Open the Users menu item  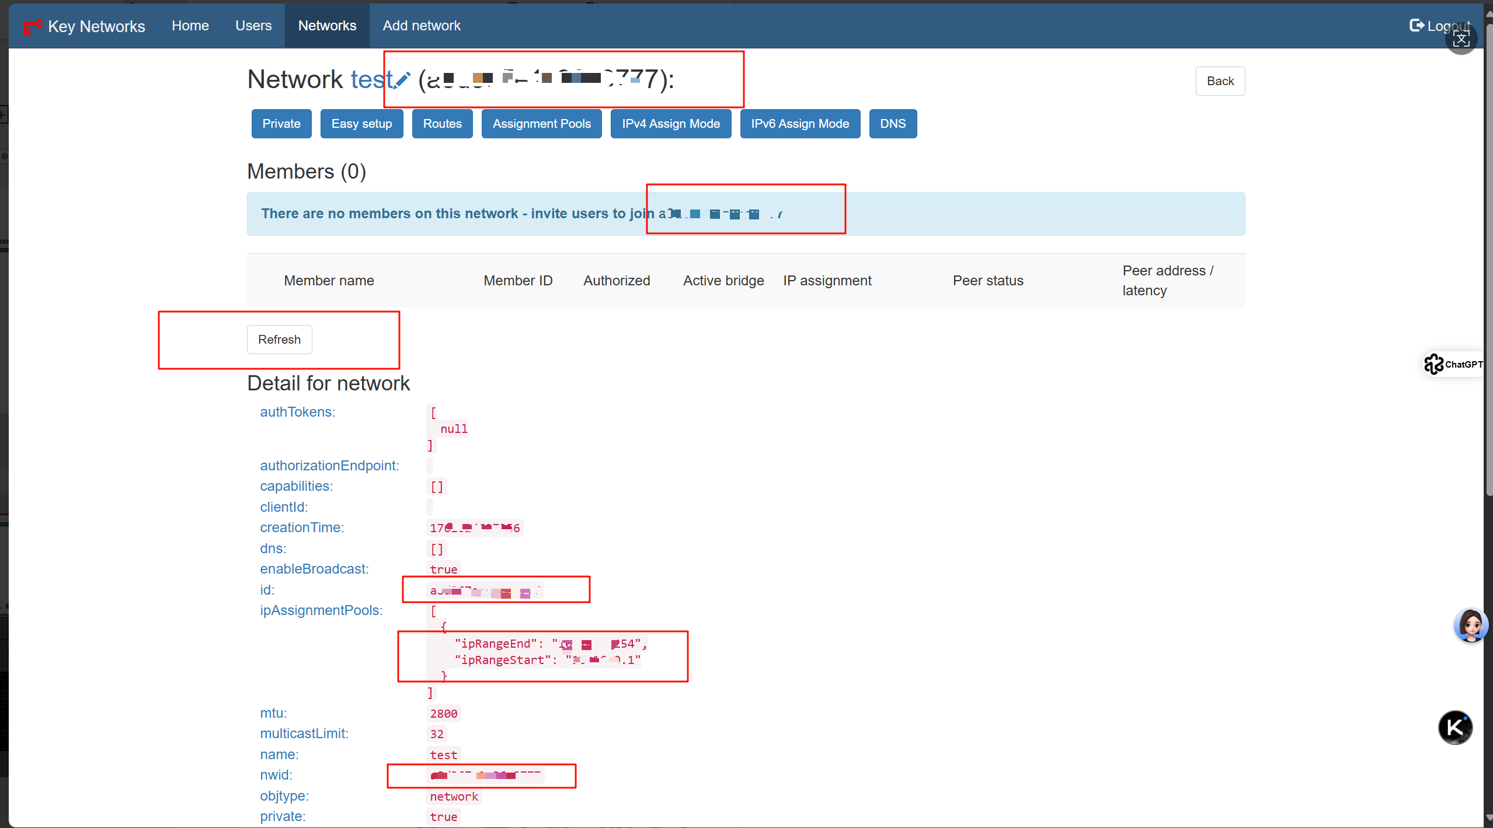(253, 26)
